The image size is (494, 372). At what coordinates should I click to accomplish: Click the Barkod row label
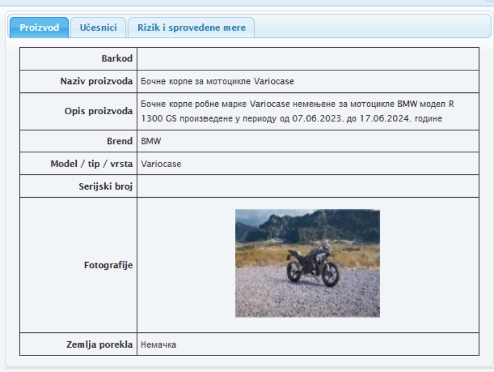coord(116,59)
